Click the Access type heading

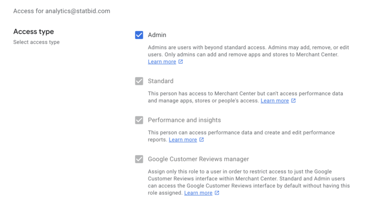34,32
